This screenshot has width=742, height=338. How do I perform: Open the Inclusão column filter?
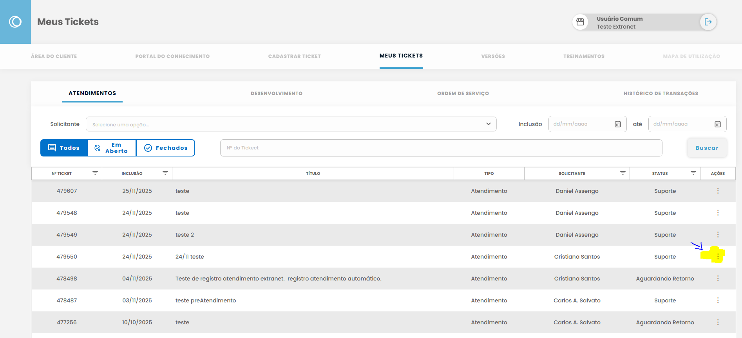coord(165,173)
